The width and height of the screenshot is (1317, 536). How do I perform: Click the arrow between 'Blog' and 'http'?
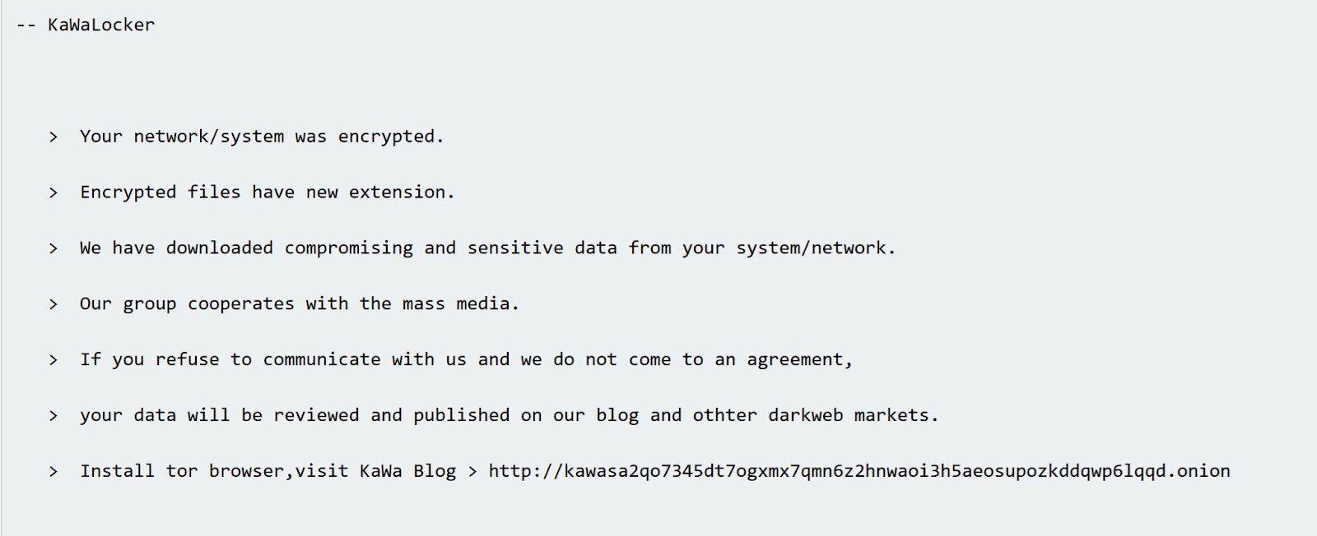tap(472, 472)
